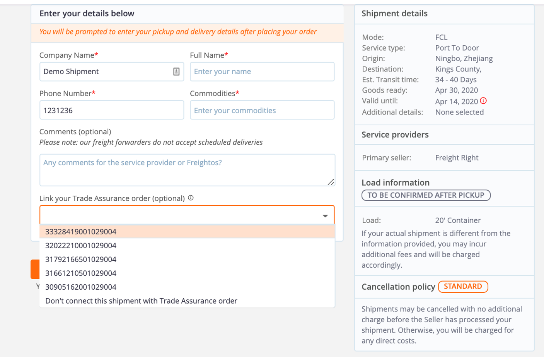The height and width of the screenshot is (357, 544).
Task: Click the Commodities input field
Action: tap(262, 110)
